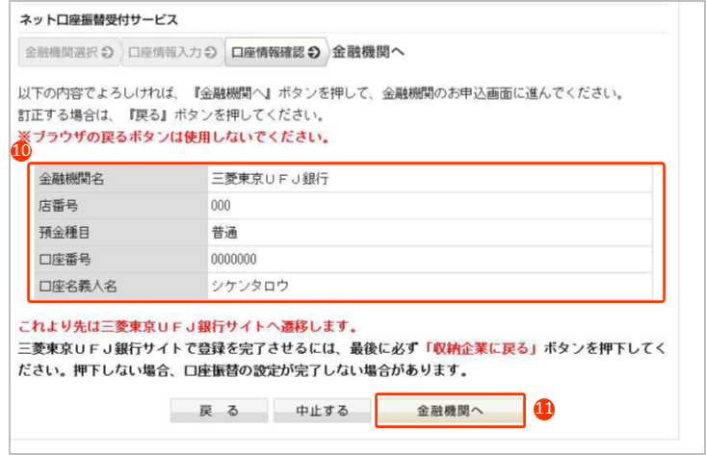Click the arrow icon in 口座情報入力 step
Screen dimensions: 706x455
(x=209, y=54)
